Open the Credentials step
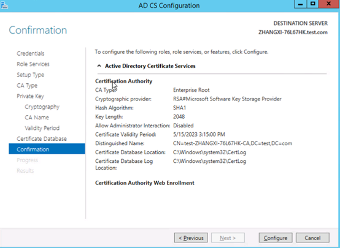 pyautogui.click(x=30, y=53)
